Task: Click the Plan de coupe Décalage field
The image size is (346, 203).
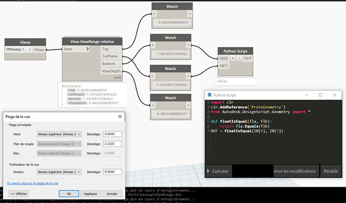Action: click(x=112, y=144)
